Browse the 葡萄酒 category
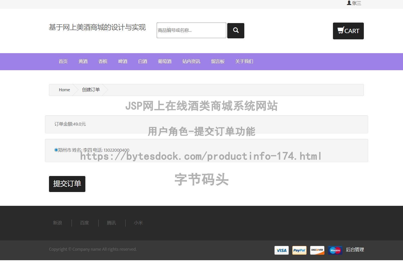This screenshot has width=403, height=276. tap(165, 61)
